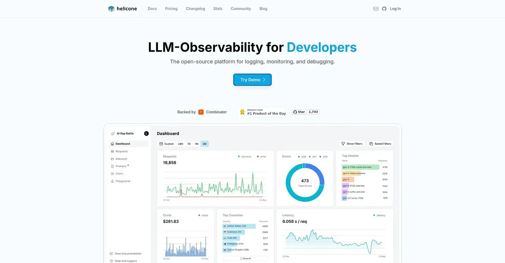The height and width of the screenshot is (263, 505).
Task: Click the Helicone logo icon
Action: click(111, 9)
